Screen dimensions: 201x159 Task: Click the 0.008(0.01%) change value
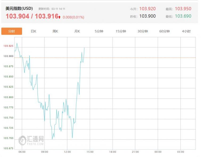pos(73,17)
